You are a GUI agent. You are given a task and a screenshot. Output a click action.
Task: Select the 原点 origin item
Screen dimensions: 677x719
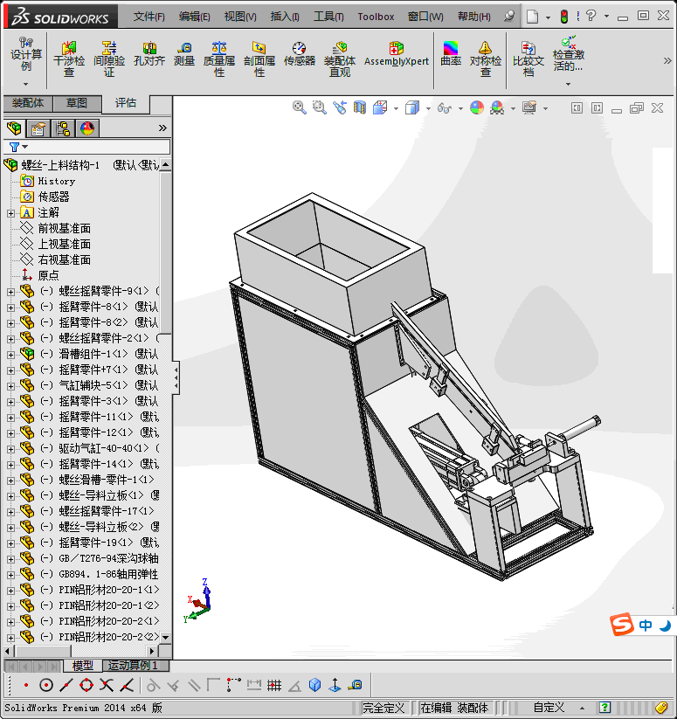(48, 275)
